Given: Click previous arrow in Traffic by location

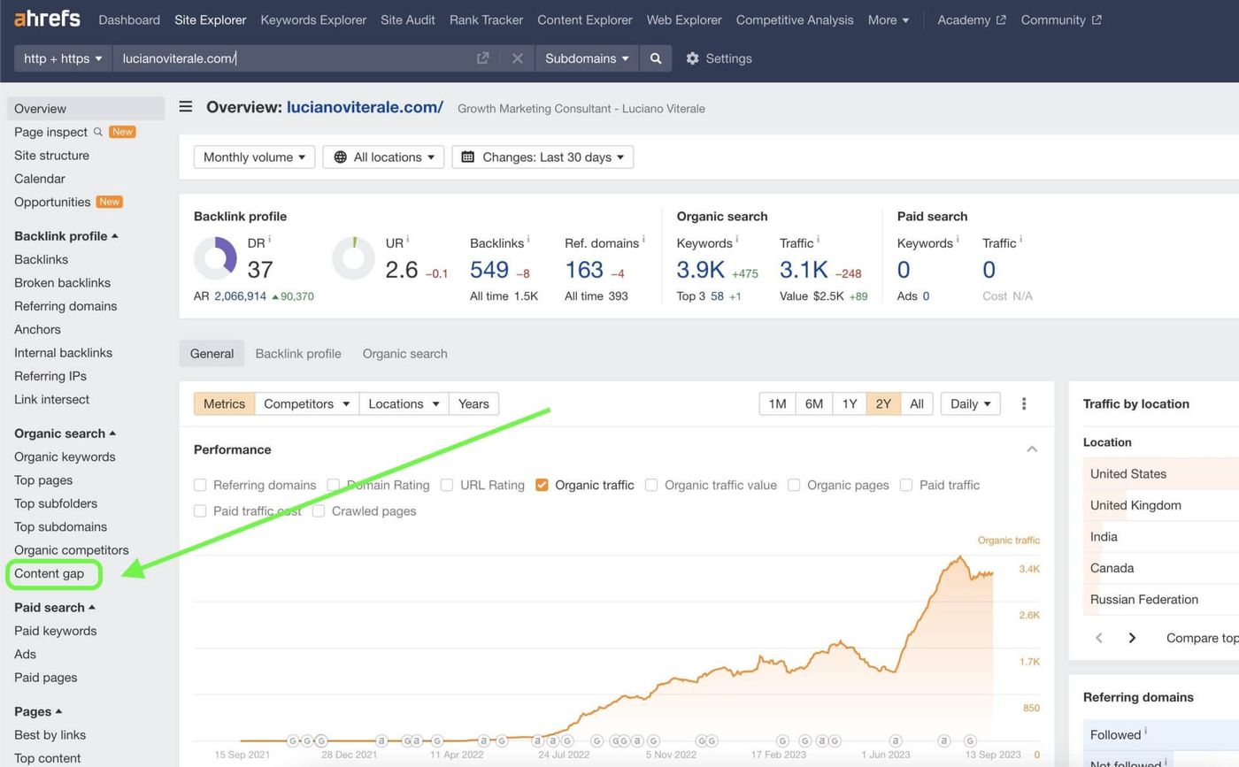Looking at the screenshot, I should (x=1099, y=638).
